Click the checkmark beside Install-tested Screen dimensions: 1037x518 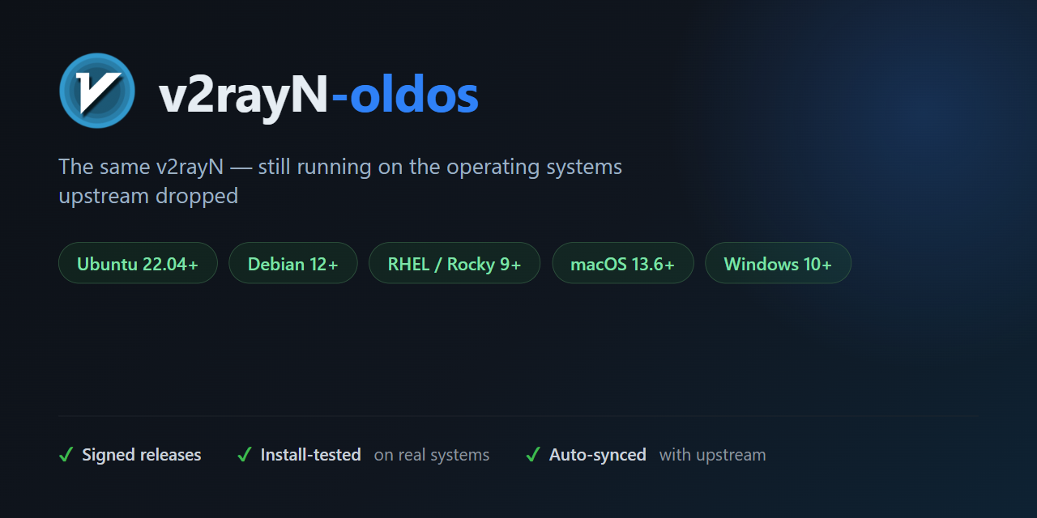pos(245,455)
